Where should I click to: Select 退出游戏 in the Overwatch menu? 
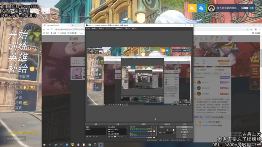click(x=14, y=108)
